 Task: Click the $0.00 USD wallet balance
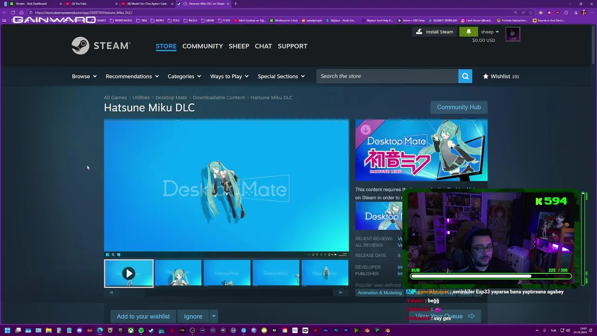click(x=484, y=40)
